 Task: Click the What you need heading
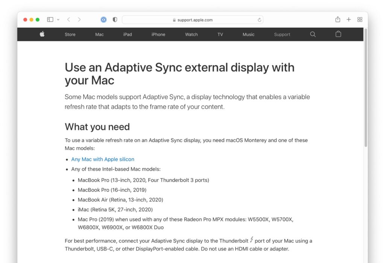pos(97,127)
